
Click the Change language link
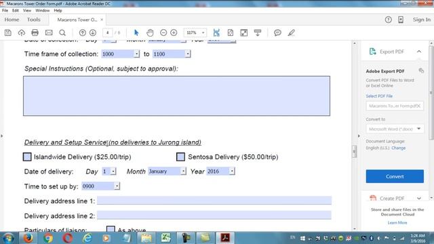tap(399, 148)
